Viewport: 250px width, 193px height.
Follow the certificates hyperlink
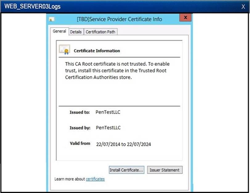(95, 179)
